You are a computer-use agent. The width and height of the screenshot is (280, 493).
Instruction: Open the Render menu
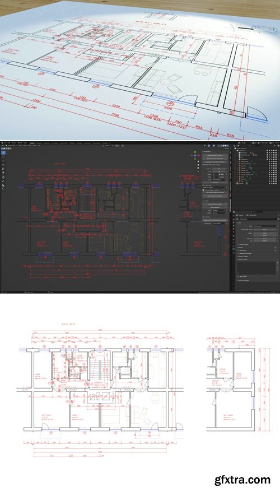tap(13, 143)
